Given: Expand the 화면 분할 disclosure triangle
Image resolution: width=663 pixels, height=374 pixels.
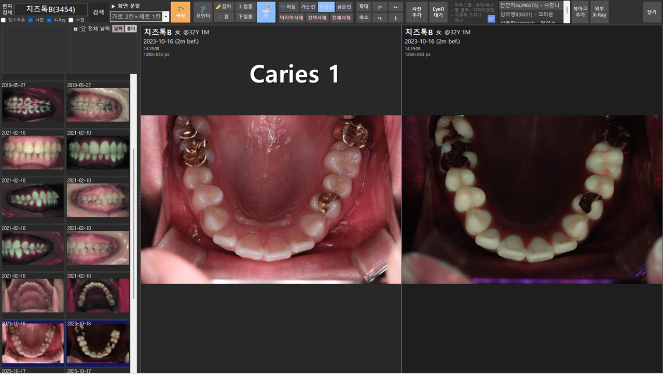Looking at the screenshot, I should tap(113, 6).
